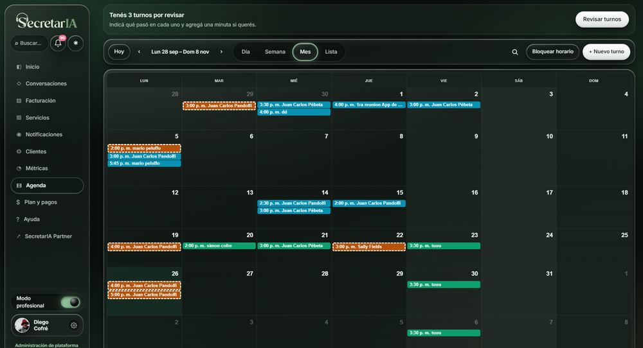643x348 pixels.
Task: Open Conversaciones in the sidebar
Action: tap(47, 83)
